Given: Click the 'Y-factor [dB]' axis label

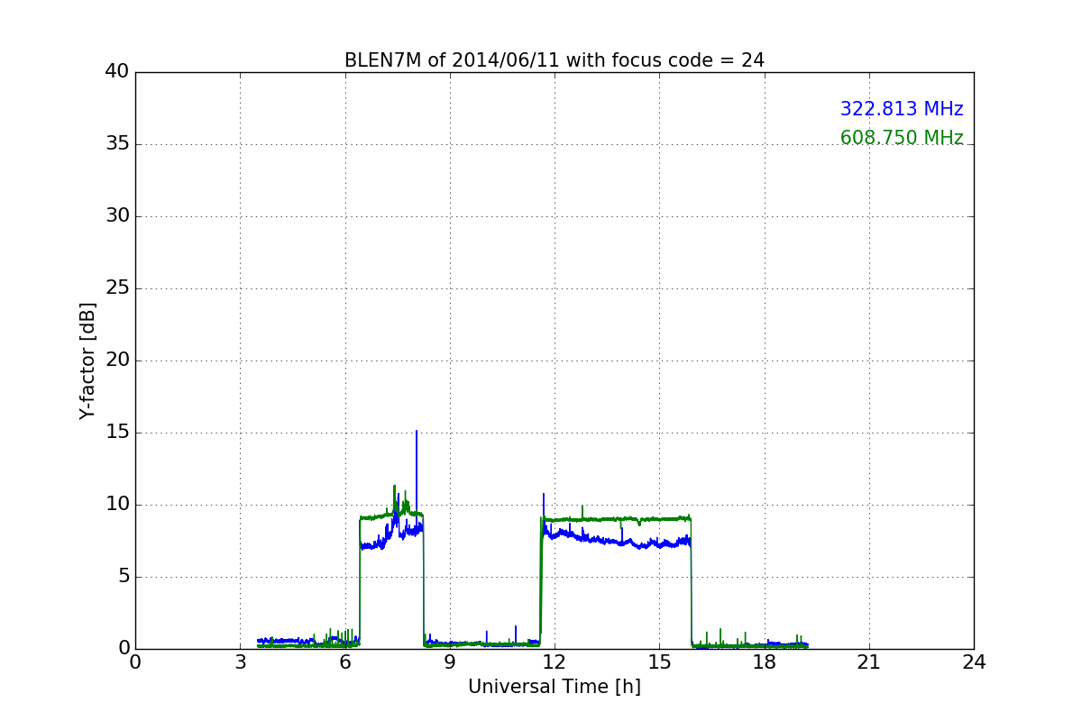Looking at the screenshot, I should coord(87,360).
